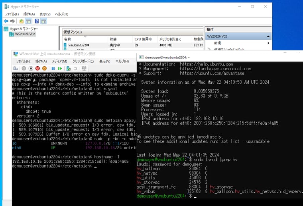Select Hyper-V マネージャー root tree node

click(24, 29)
